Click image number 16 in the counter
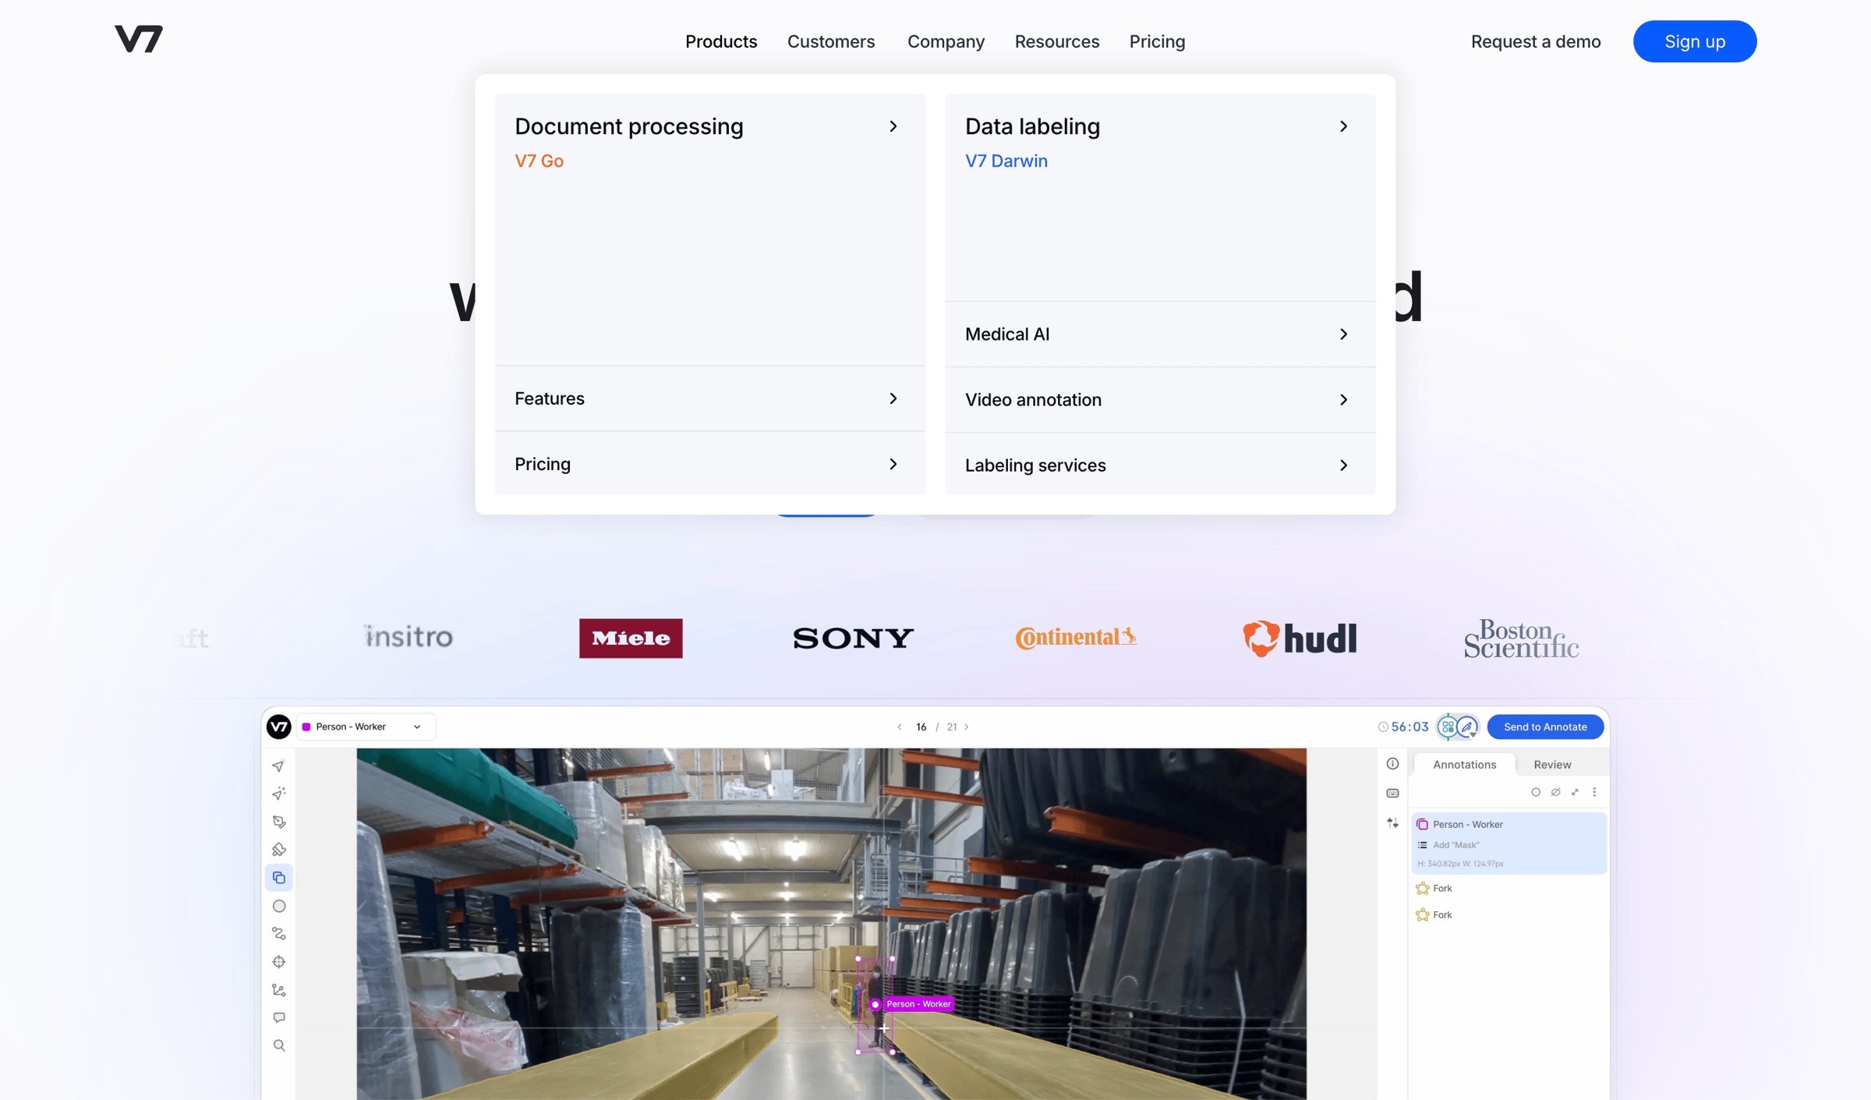Viewport: 1871px width, 1100px height. (921, 727)
